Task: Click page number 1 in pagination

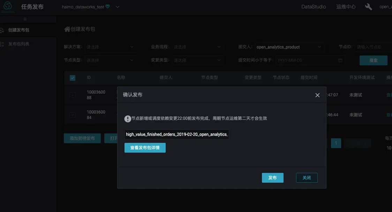Action: [336, 143]
